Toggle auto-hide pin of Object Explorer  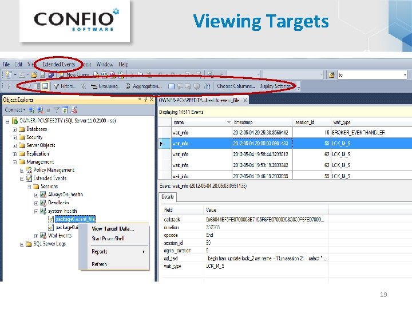point(145,100)
